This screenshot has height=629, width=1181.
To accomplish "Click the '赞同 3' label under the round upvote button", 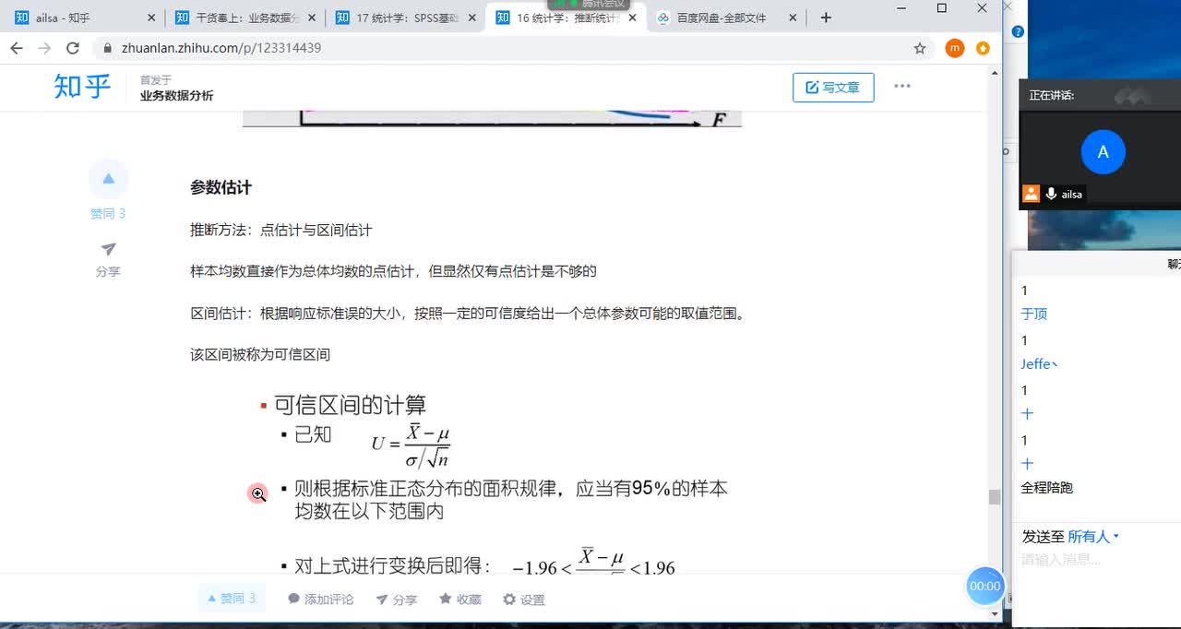I will click(108, 214).
